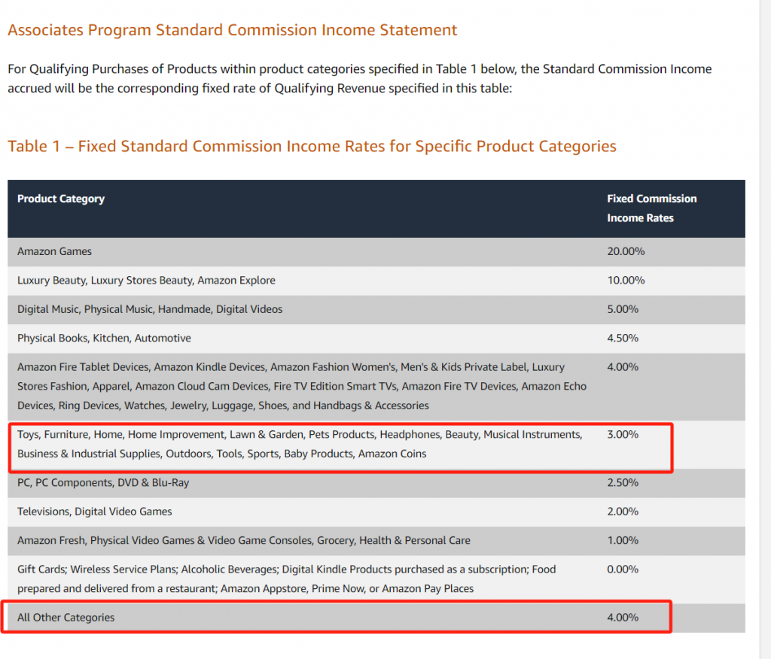Click the 5.00% commission rate
The image size is (771, 659).
623,309
